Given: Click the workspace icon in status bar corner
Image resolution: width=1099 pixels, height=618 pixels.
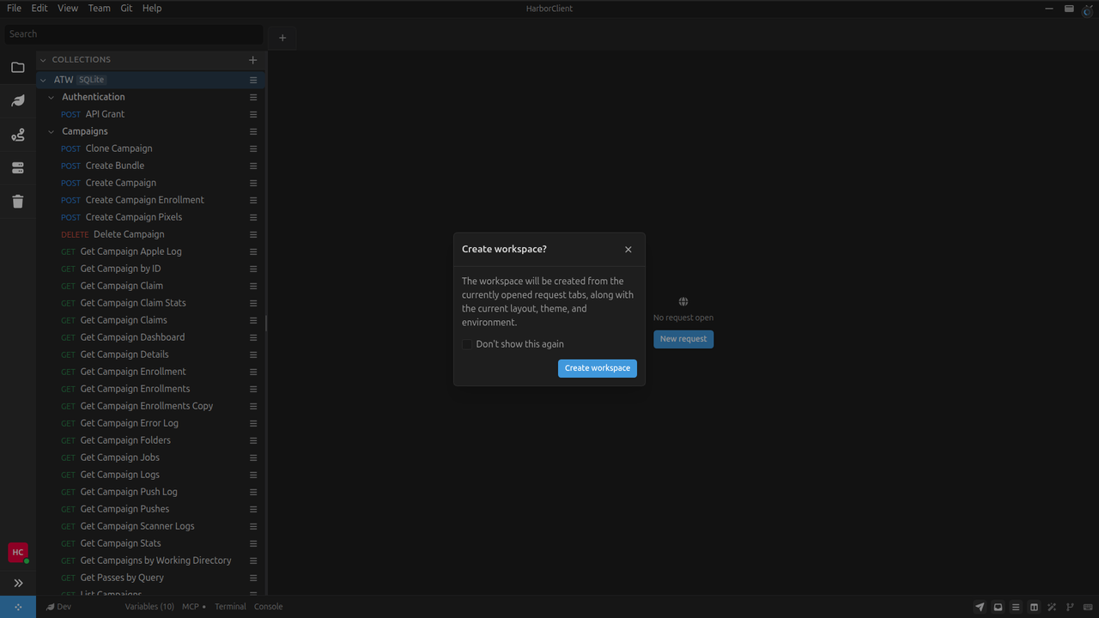Looking at the screenshot, I should [18, 607].
